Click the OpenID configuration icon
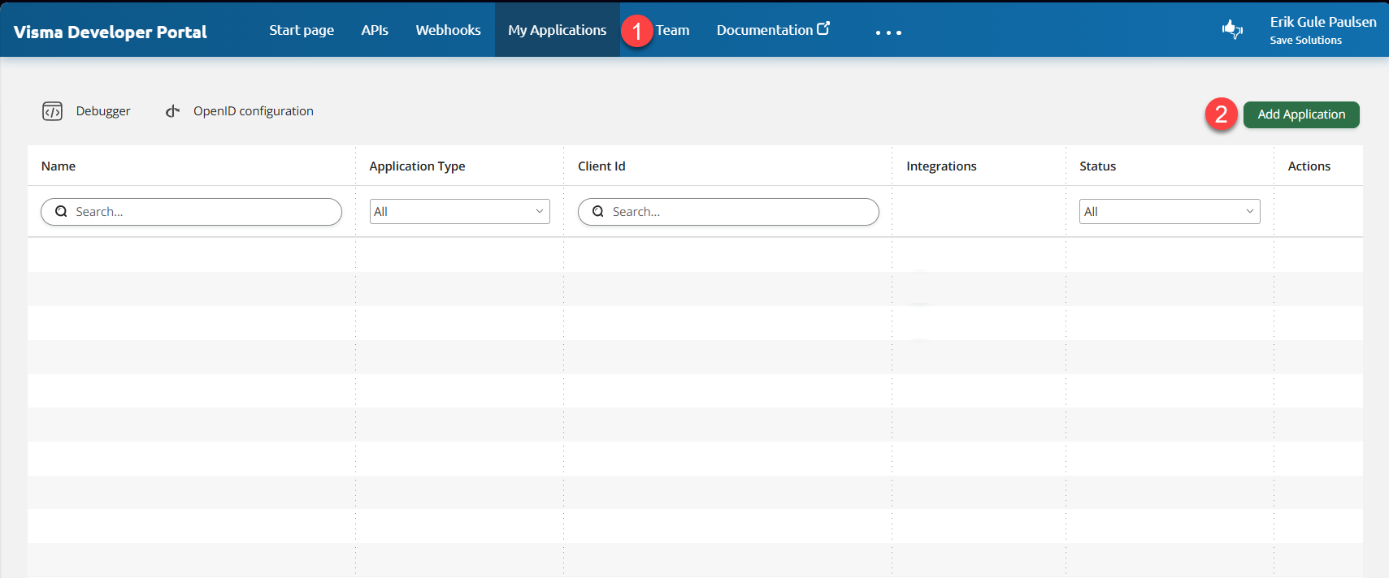The width and height of the screenshot is (1389, 578). click(x=172, y=111)
